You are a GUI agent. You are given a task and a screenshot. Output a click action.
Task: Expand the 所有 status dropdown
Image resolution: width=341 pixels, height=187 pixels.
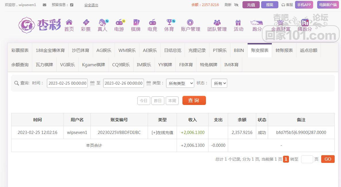tap(219, 83)
